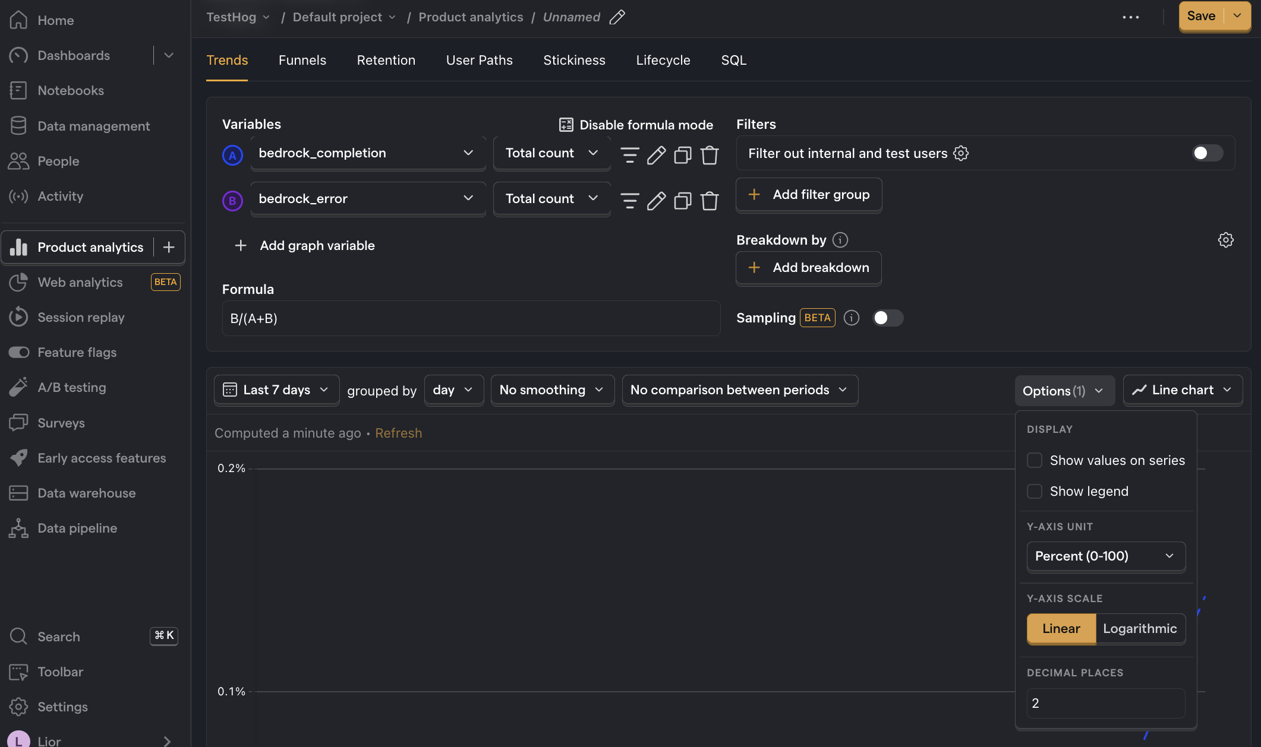
Task: Switch to the User Paths tab
Action: [480, 60]
